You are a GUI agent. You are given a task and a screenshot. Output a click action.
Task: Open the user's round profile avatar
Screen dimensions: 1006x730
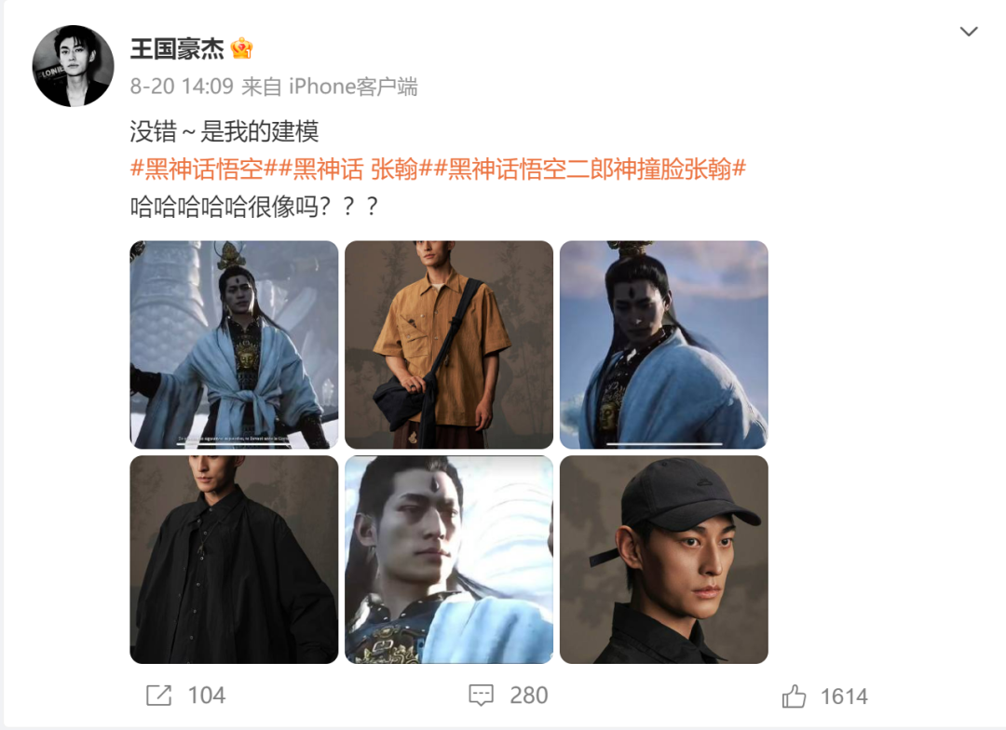pos(74,66)
